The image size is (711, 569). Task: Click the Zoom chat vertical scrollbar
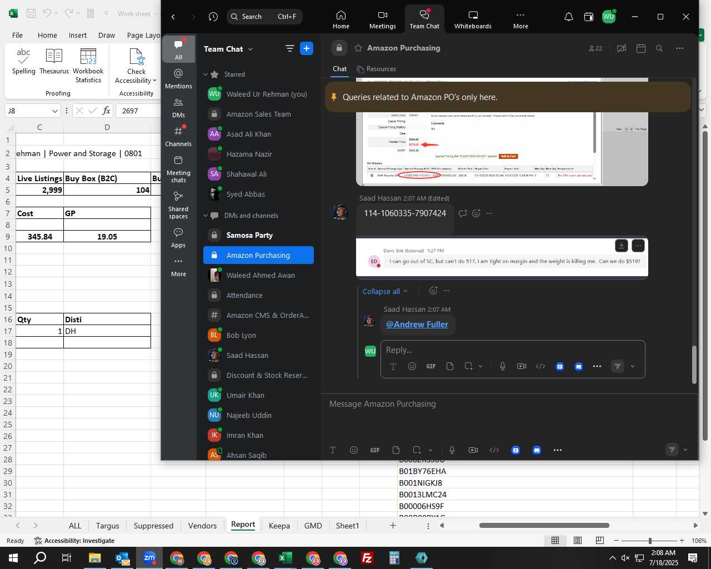click(694, 365)
